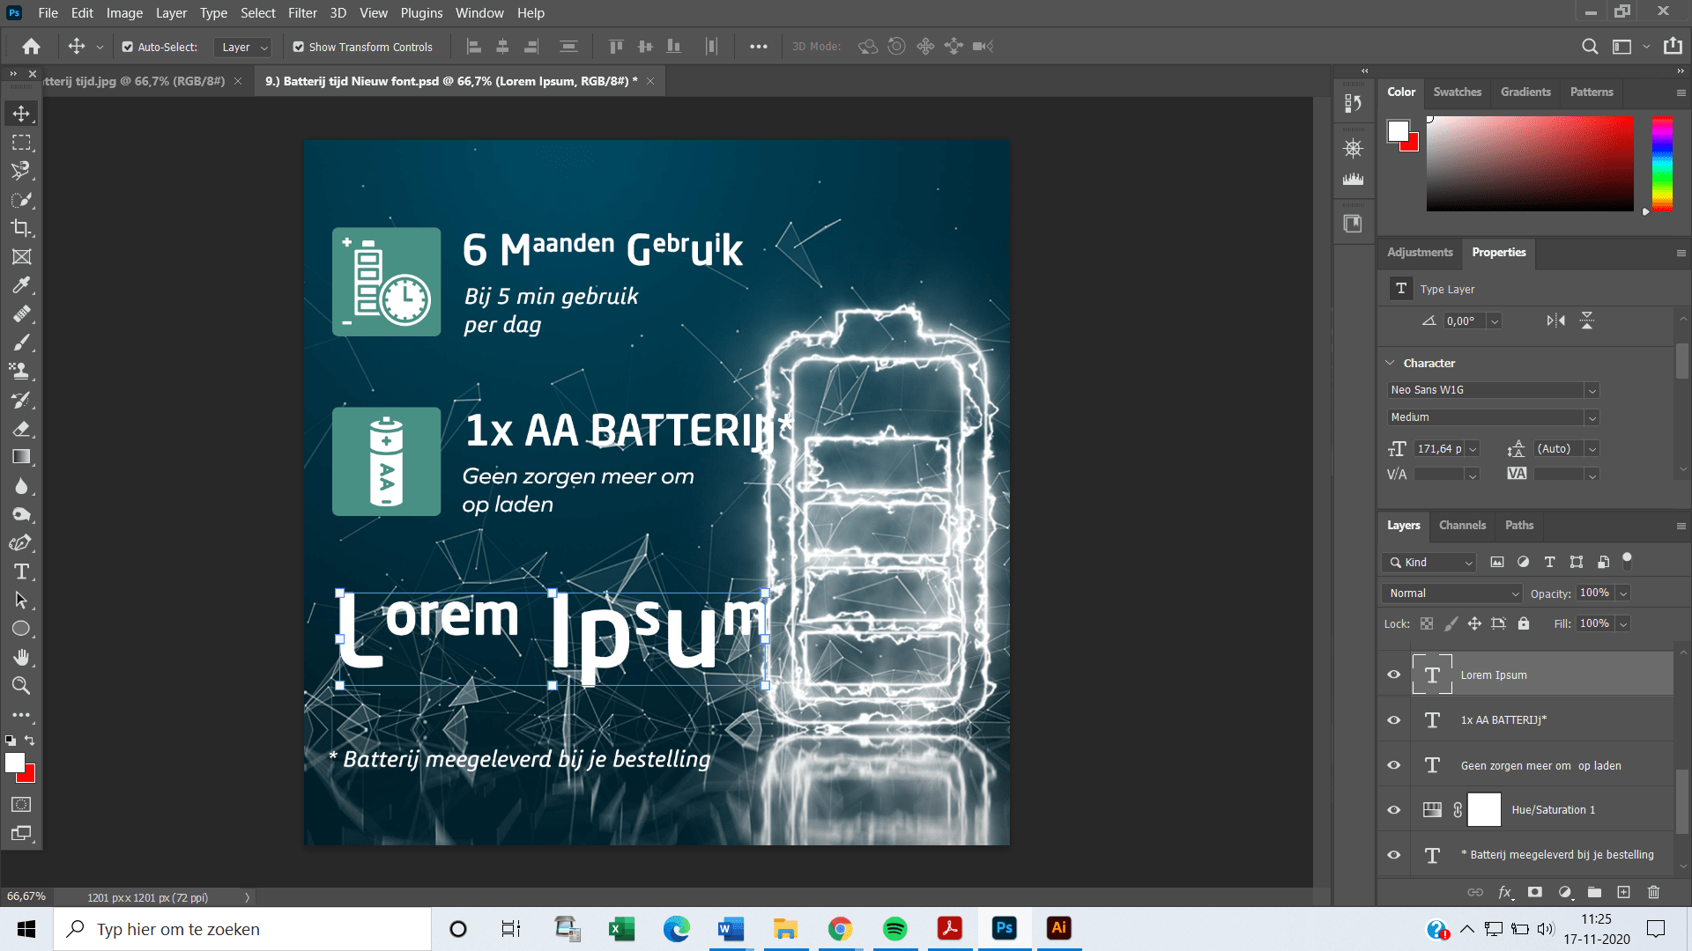Add a layer mask to Lorem Ipsum layer

click(1535, 892)
